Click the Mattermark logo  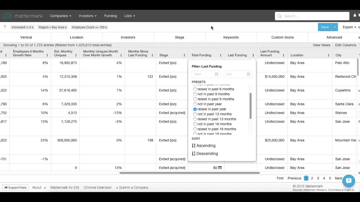pyautogui.click(x=22, y=16)
